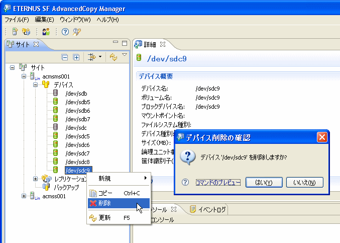Expand the レプリケーション node
340x243 pixels.
35,179
